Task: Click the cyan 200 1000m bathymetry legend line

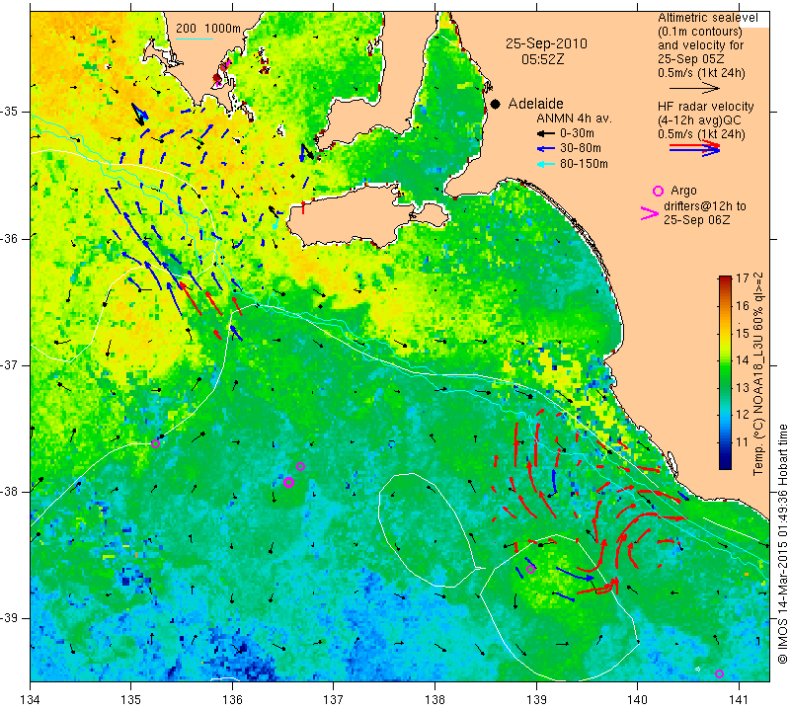Action: point(195,39)
